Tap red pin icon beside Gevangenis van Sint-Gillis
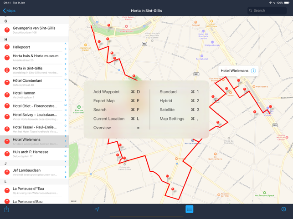Viewport: 293px width, 219px height. tap(7, 30)
